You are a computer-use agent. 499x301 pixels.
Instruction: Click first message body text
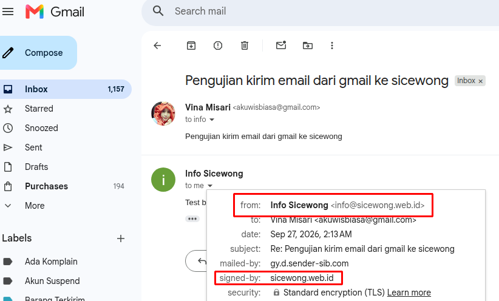[263, 137]
